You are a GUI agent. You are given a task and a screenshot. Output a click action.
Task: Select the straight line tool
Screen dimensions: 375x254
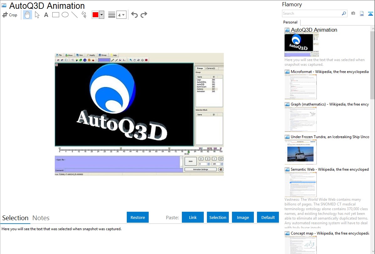coord(74,15)
